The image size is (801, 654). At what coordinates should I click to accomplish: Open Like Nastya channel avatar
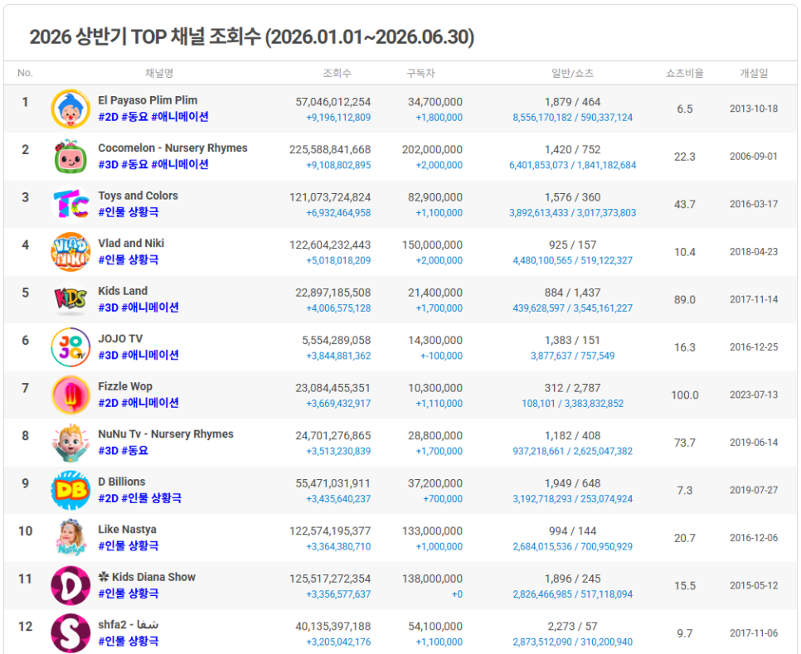70,538
